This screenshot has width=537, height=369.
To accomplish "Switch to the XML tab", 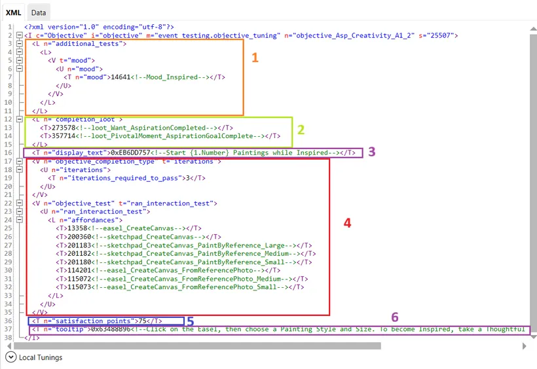I will pyautogui.click(x=14, y=12).
